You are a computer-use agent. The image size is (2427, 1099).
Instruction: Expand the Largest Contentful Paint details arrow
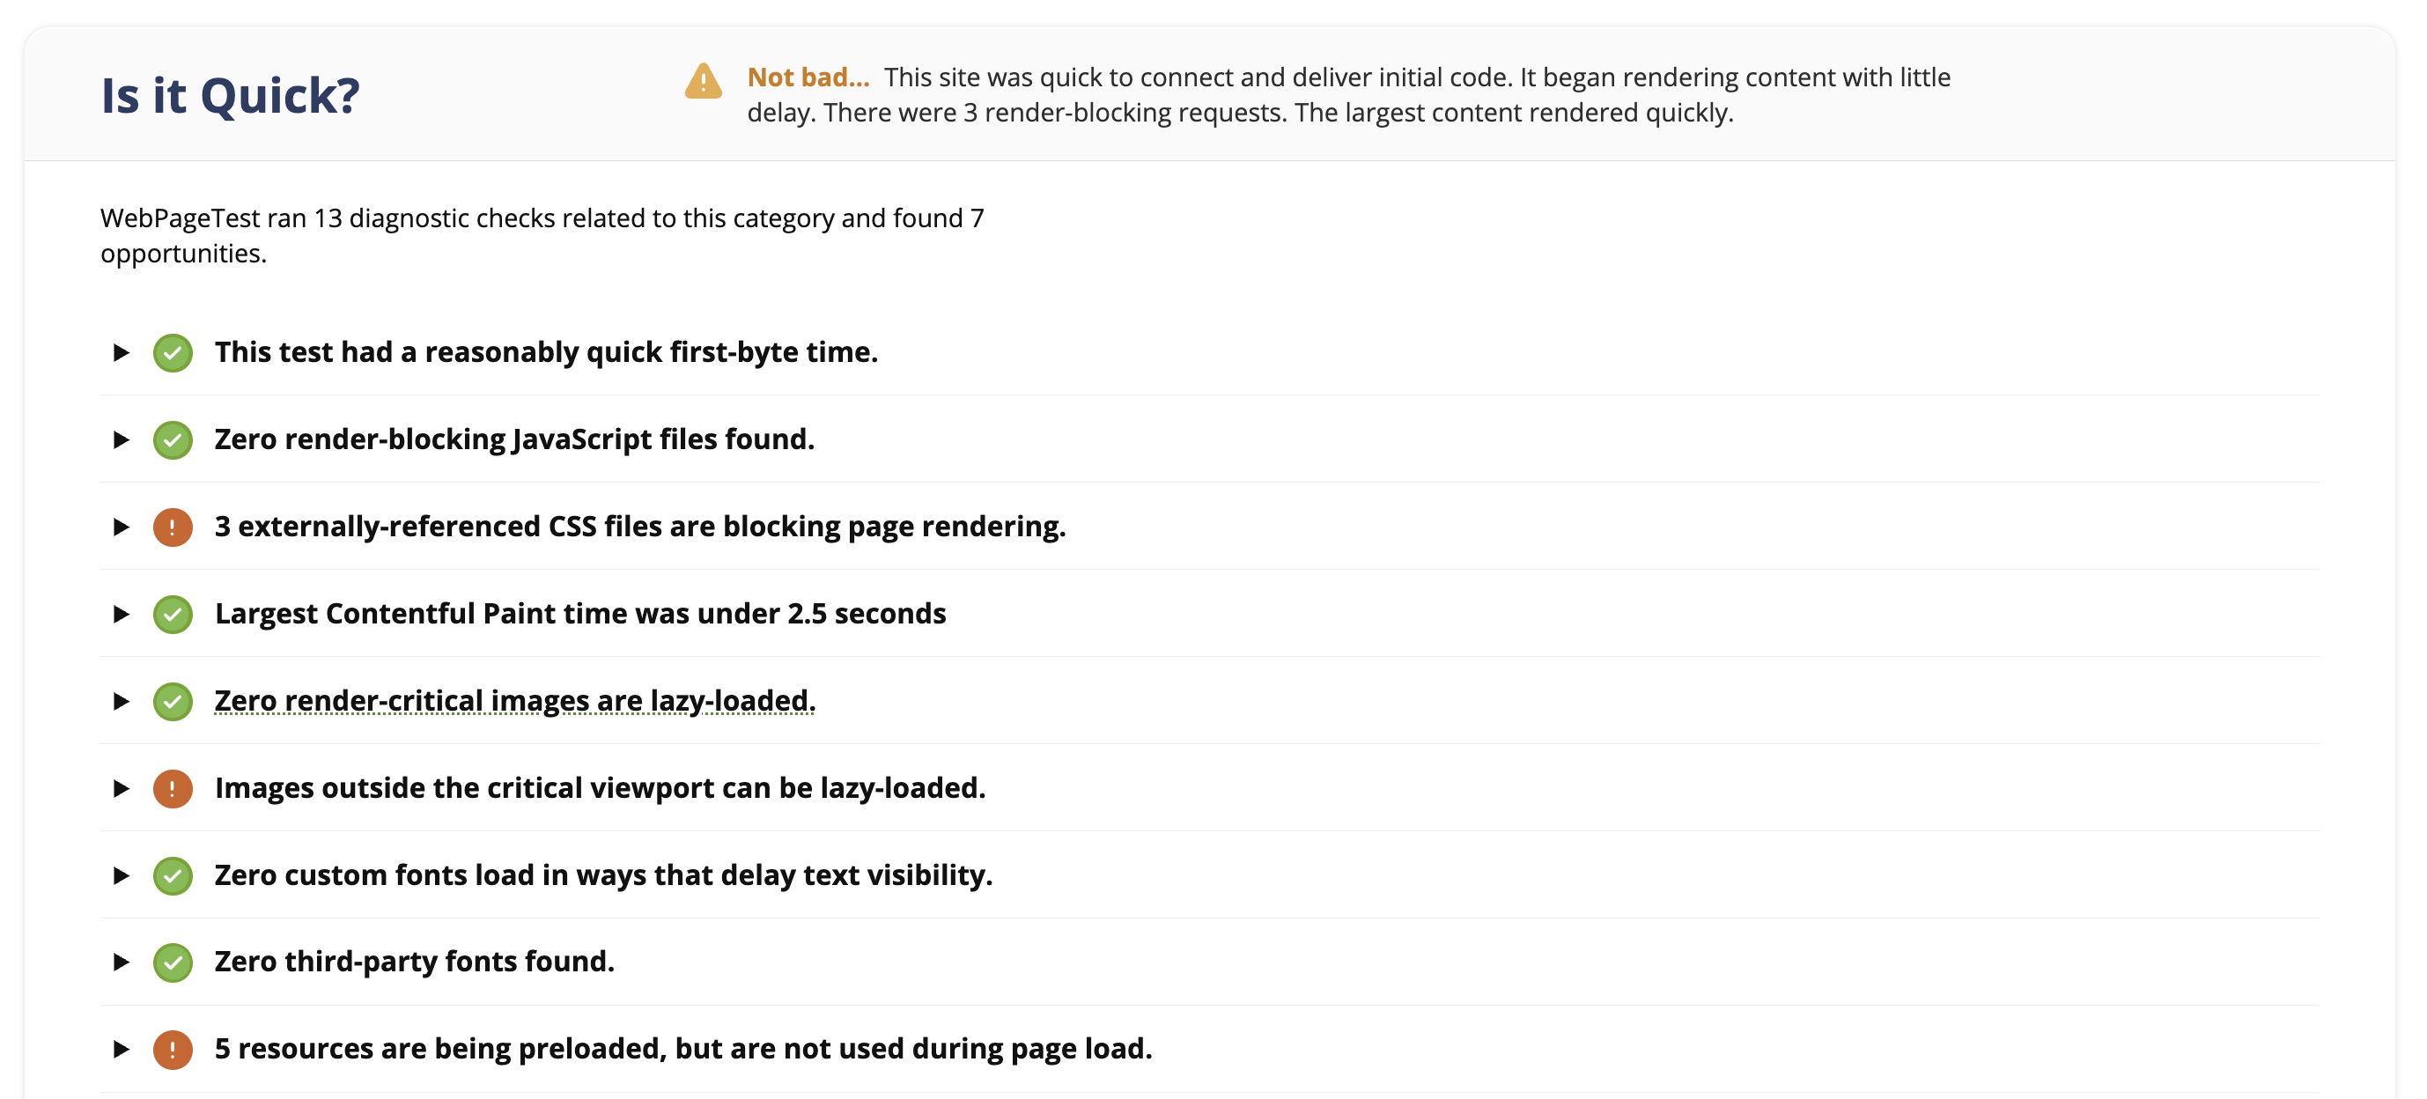(x=121, y=615)
